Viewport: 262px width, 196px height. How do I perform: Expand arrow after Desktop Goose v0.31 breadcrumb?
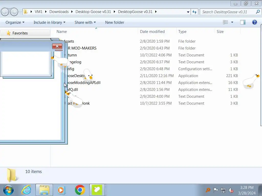point(114,12)
